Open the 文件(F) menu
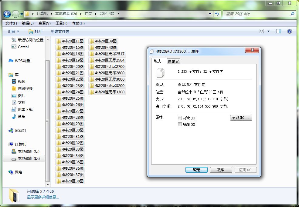Image resolution: width=299 pixels, height=213 pixels. point(11,23)
